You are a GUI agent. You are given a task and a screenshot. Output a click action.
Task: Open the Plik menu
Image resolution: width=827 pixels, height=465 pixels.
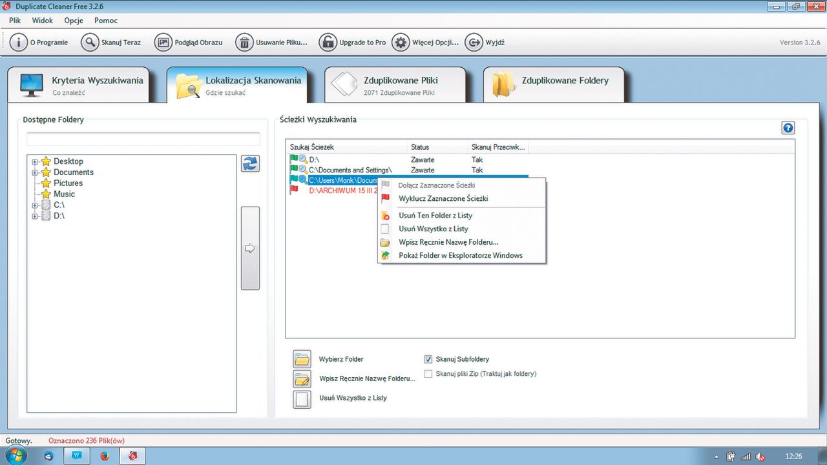click(15, 21)
